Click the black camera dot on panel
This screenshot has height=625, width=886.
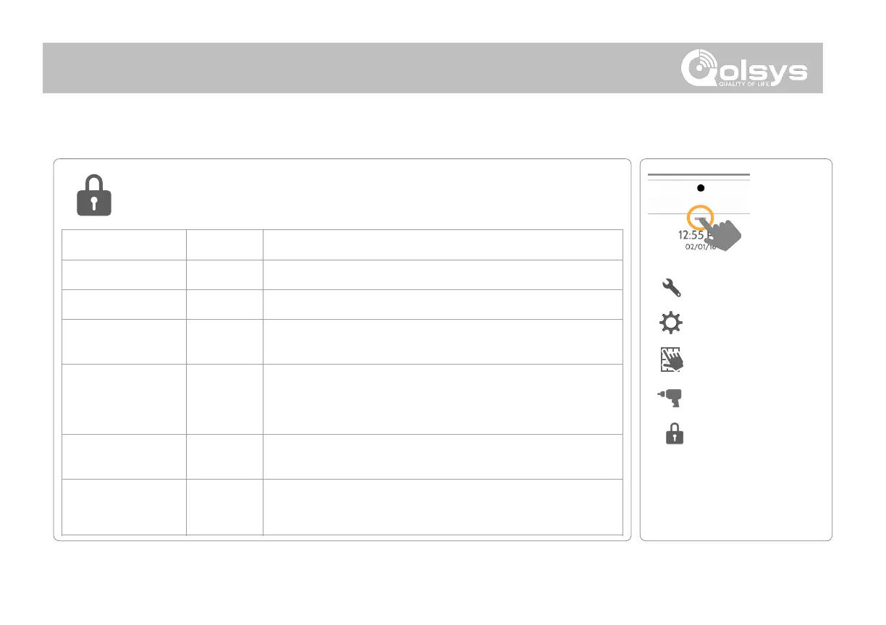click(x=699, y=187)
